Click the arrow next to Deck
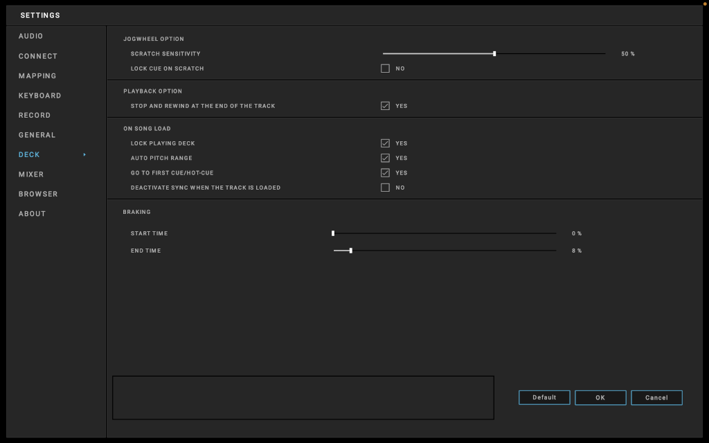 84,155
